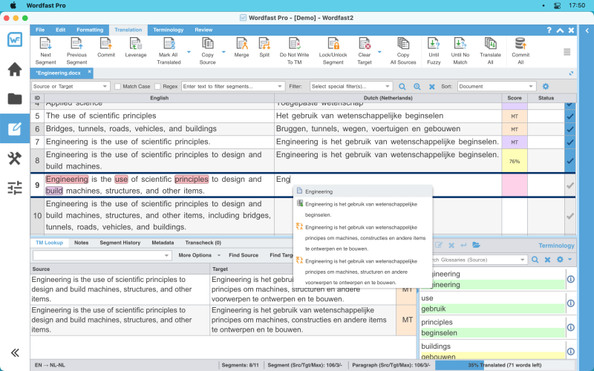Click the toolbar overflow hamburger menu
This screenshot has height=371, width=594.
567,52
